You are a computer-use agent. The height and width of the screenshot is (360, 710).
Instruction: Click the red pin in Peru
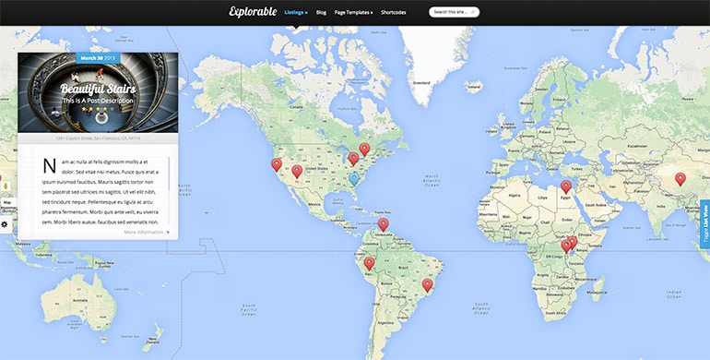pyautogui.click(x=369, y=263)
